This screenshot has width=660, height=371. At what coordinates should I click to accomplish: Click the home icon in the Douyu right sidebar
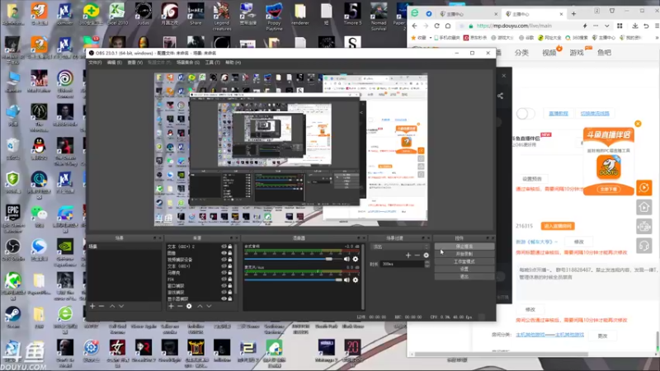coord(644,207)
